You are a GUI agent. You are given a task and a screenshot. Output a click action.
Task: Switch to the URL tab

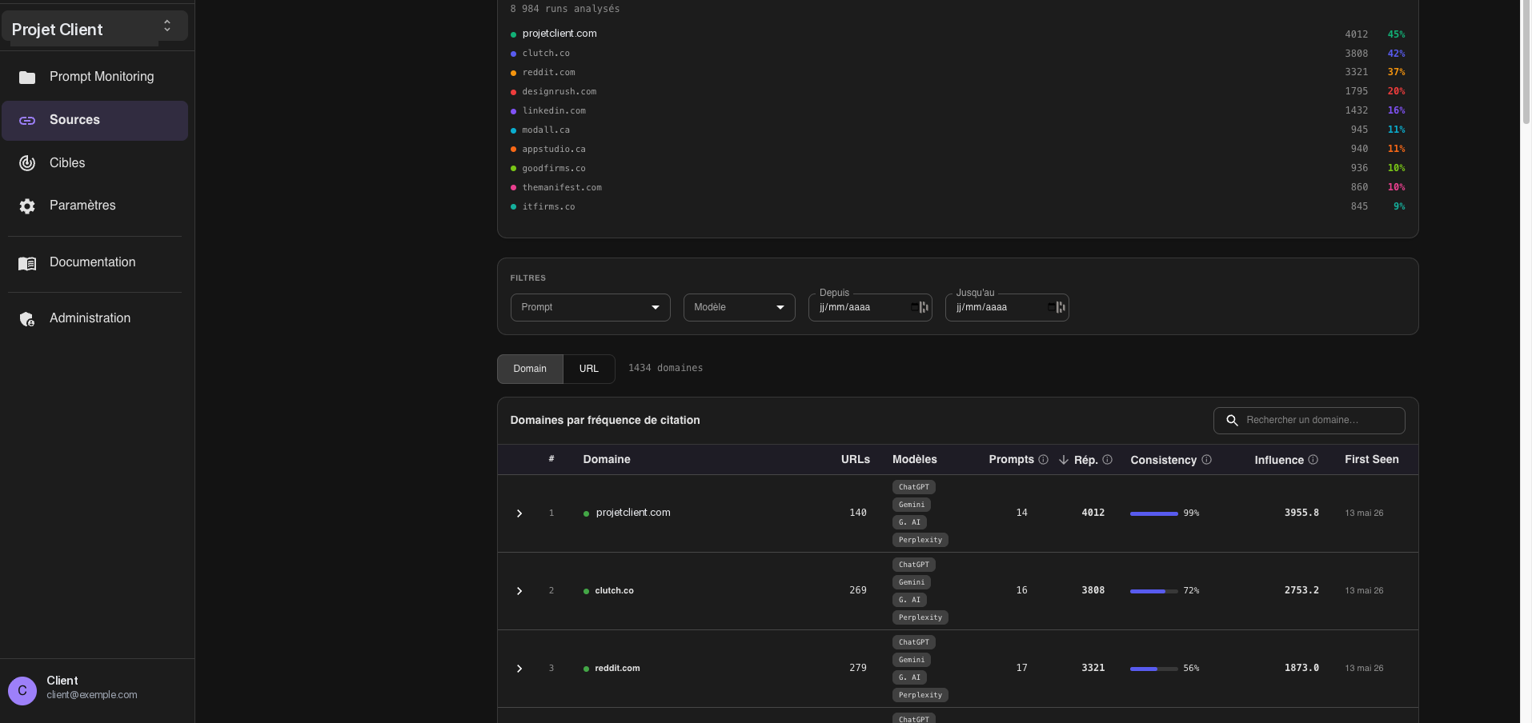tap(589, 369)
